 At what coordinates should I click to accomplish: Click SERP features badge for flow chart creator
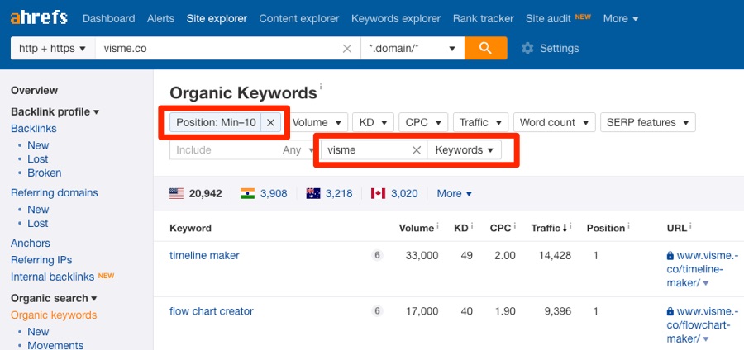tap(377, 311)
